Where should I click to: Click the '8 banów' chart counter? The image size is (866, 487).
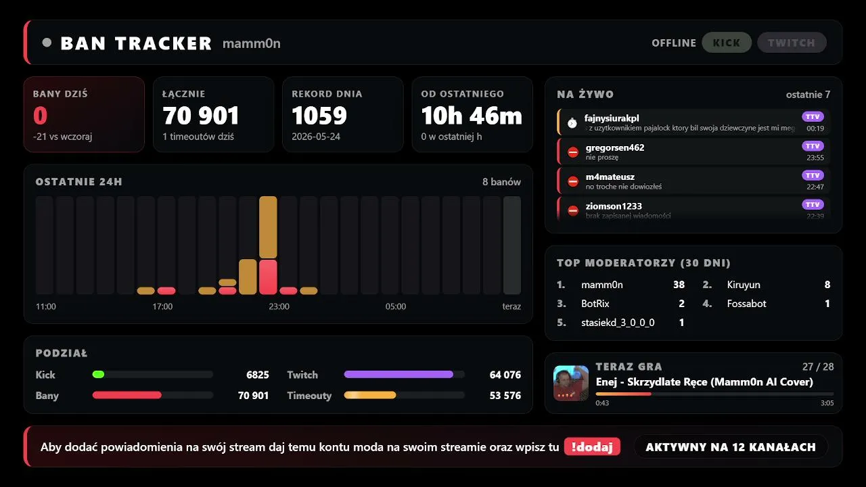click(501, 182)
